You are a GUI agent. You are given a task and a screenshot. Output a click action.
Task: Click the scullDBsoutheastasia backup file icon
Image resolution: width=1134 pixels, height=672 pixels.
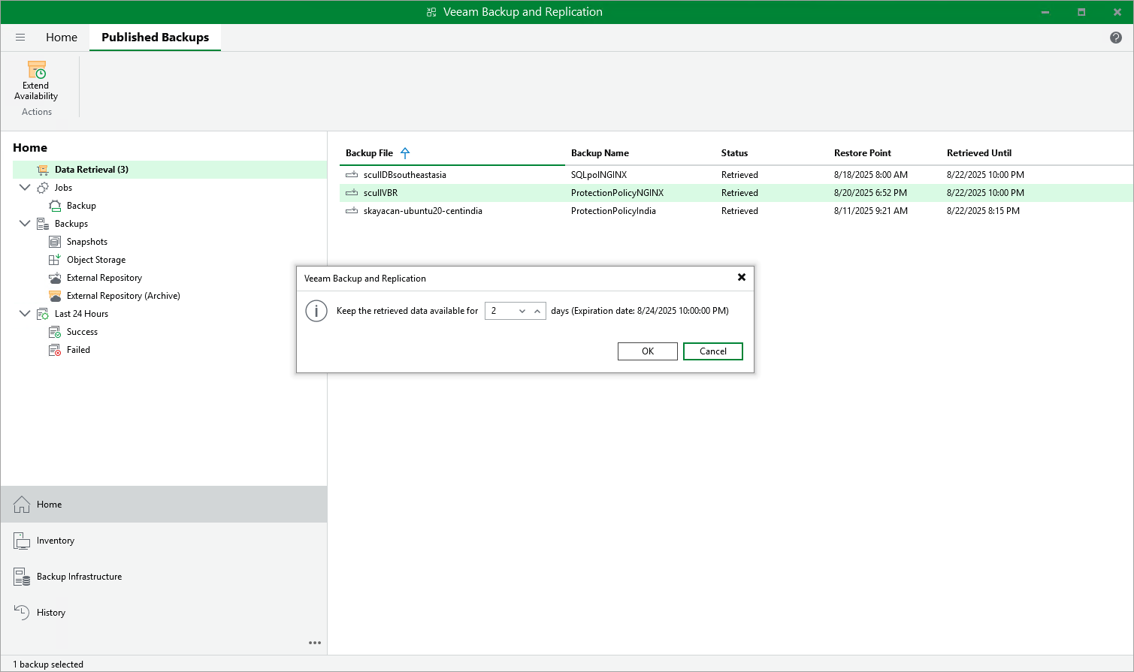352,175
